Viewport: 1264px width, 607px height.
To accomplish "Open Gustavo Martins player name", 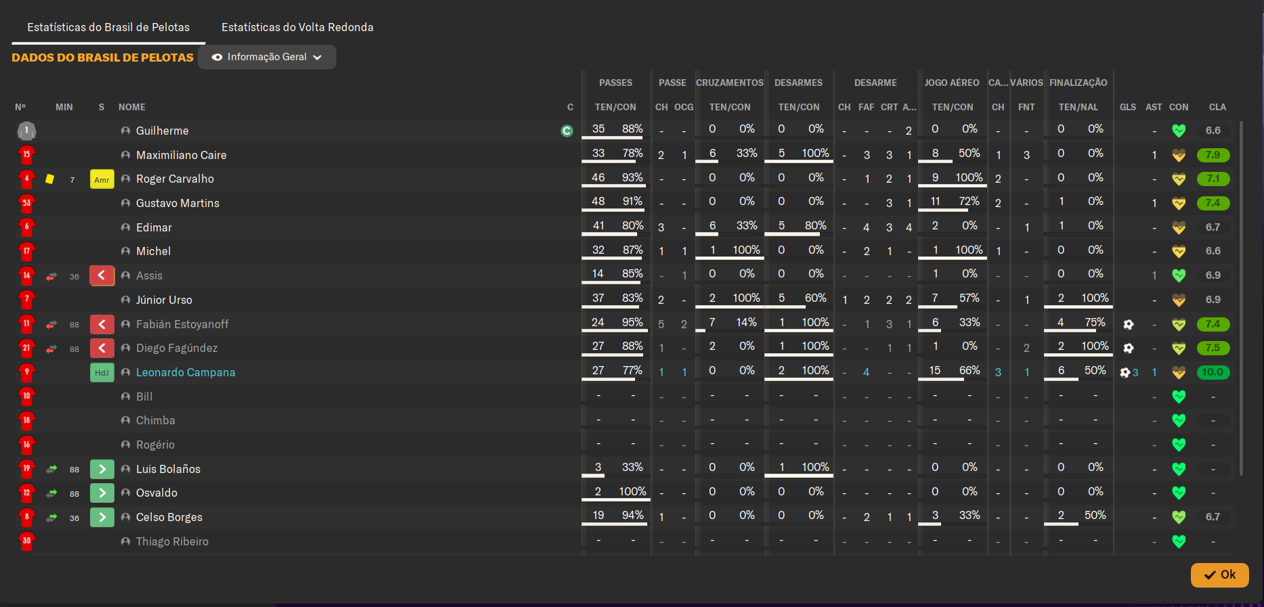I will click(x=177, y=203).
